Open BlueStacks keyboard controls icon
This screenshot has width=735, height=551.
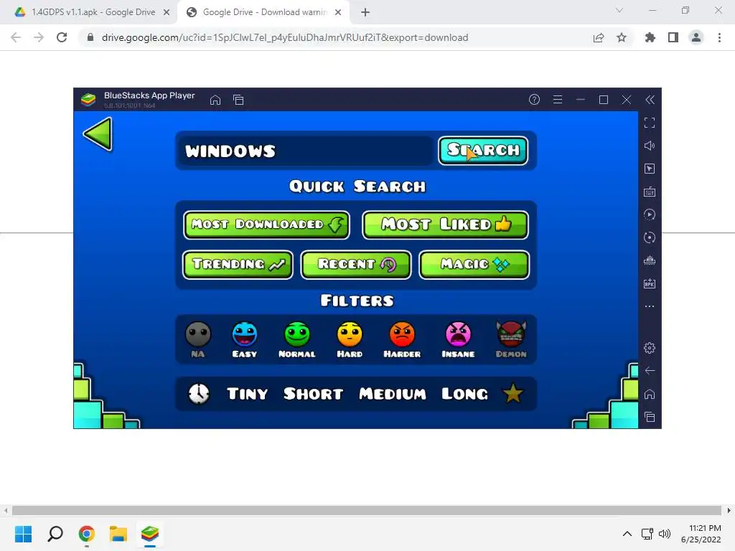(650, 192)
